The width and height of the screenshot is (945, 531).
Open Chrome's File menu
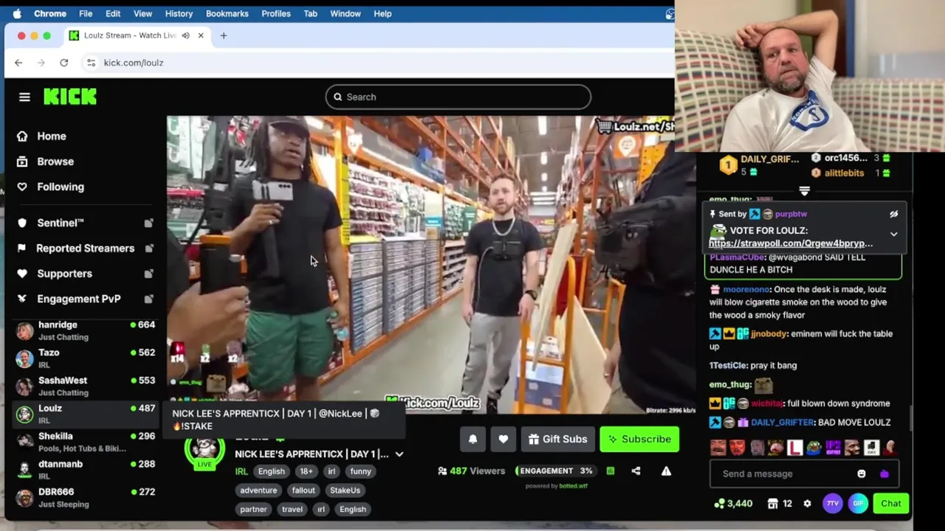click(x=86, y=13)
